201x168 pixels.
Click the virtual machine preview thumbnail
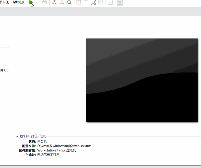click(142, 80)
